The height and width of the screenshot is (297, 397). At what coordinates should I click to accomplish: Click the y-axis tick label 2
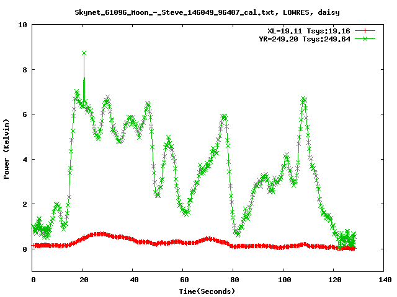coord(25,204)
